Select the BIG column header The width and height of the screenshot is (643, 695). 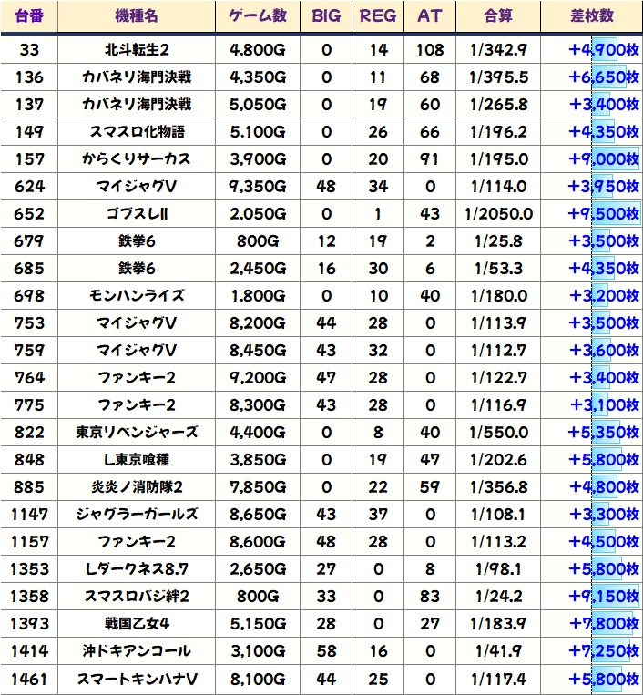pyautogui.click(x=326, y=16)
